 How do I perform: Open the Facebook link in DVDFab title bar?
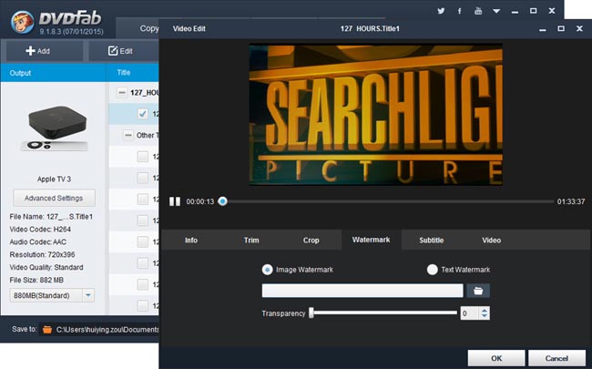click(x=459, y=11)
